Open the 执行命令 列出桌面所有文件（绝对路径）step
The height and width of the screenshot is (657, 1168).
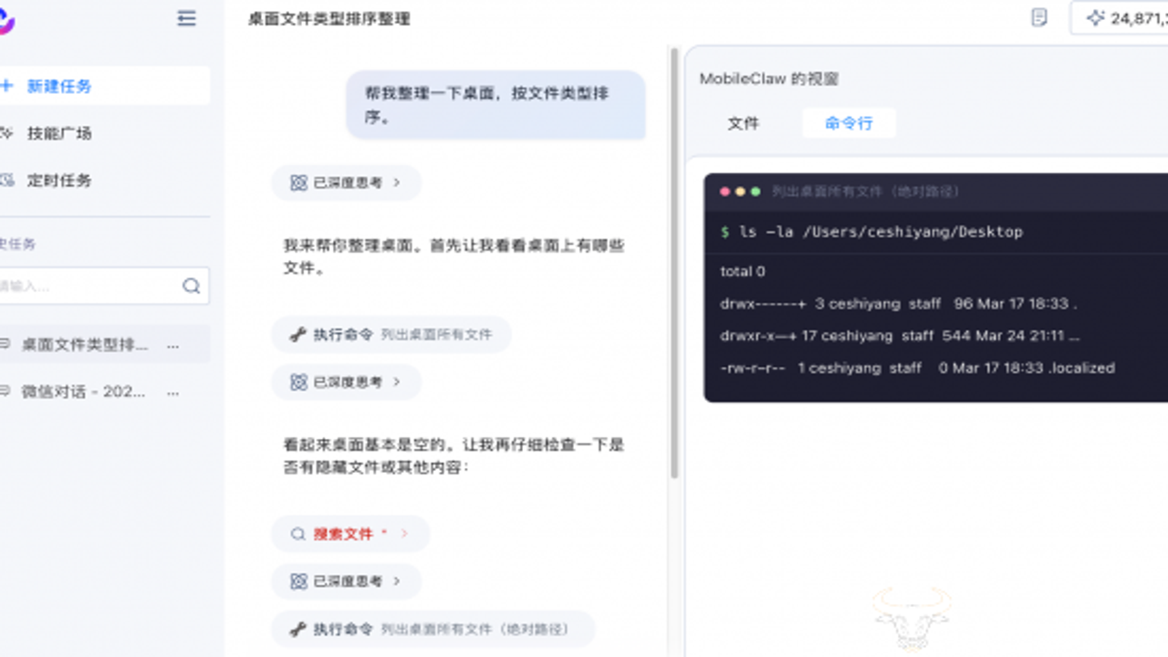433,629
